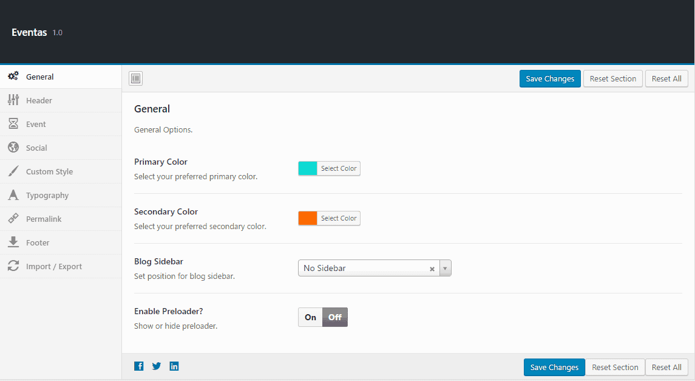Clear the No Sidebar selection with the x

[432, 269]
